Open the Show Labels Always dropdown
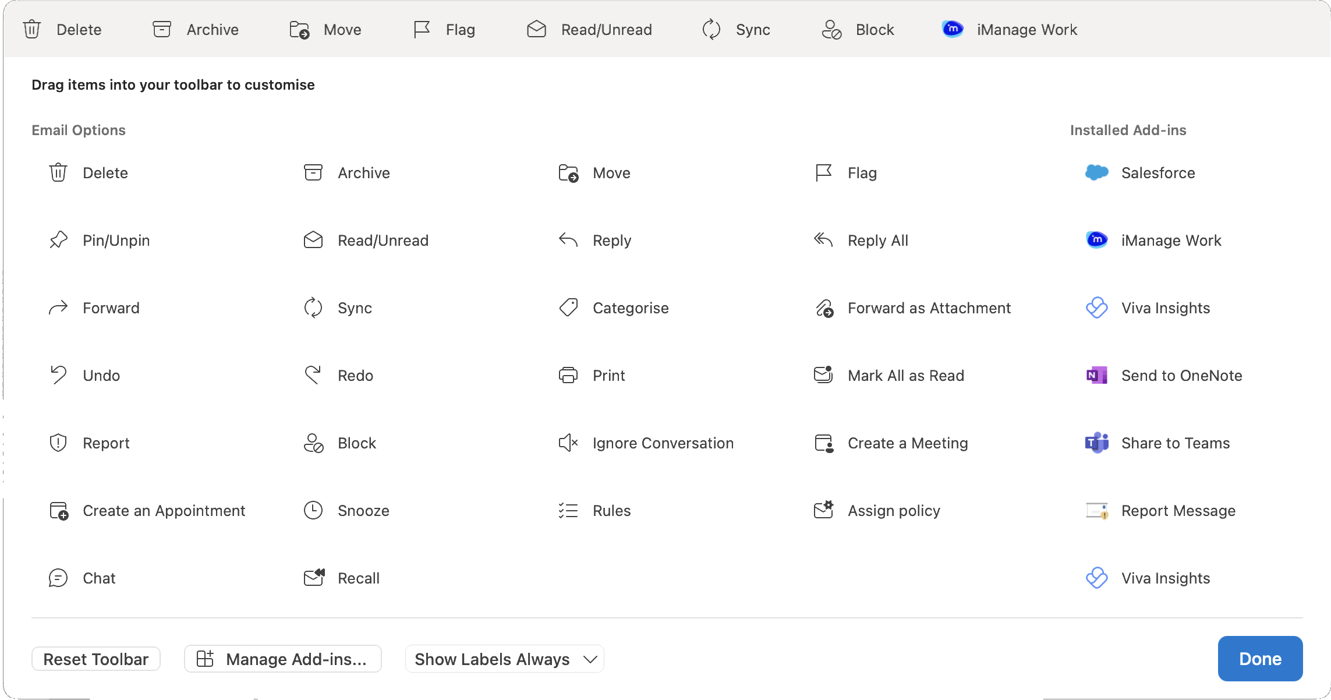 [x=504, y=659]
